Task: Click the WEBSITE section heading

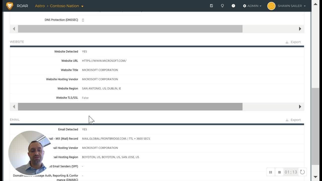Action: click(17, 42)
